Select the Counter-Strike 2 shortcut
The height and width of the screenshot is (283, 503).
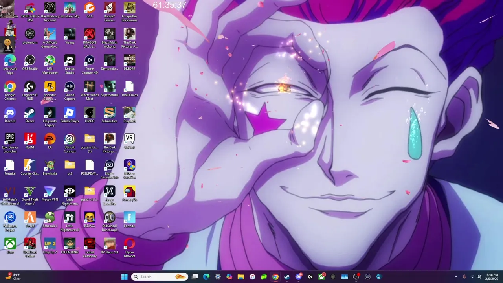click(x=30, y=169)
